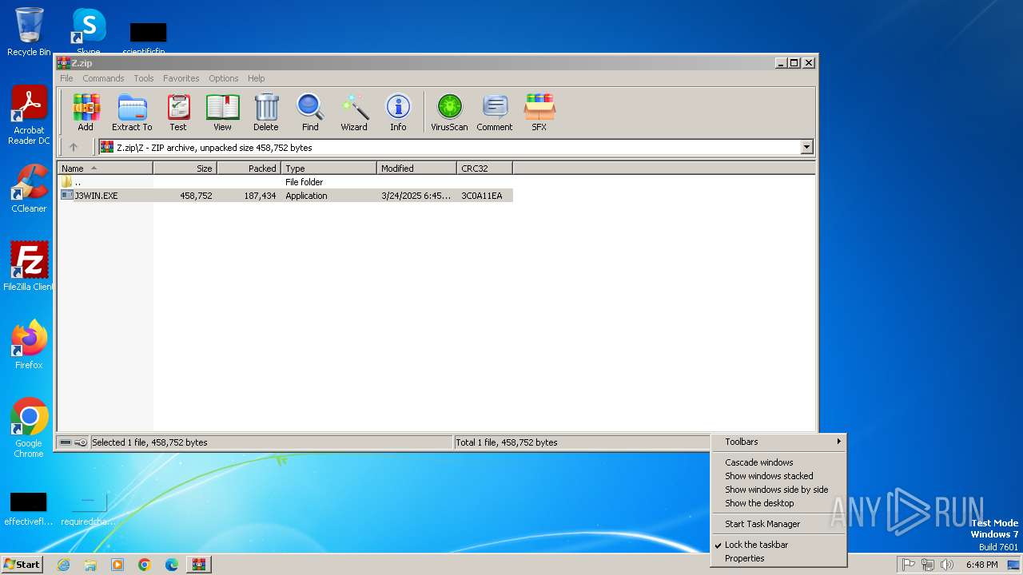The width and height of the screenshot is (1023, 575).
Task: Sort by the Name column header
Action: (x=105, y=169)
